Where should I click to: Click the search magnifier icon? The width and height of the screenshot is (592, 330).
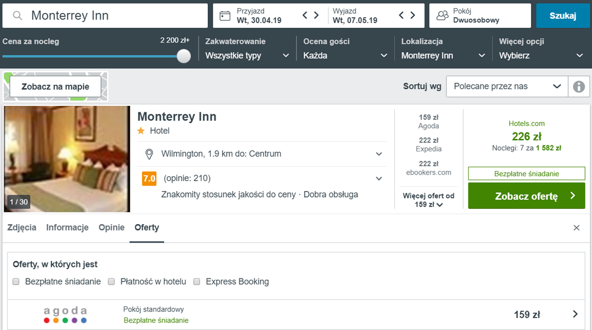pos(17,15)
